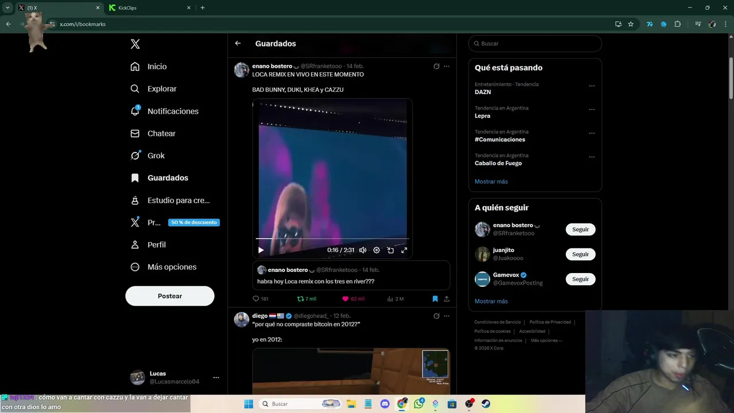Select Guardados in the sidebar
Screen dimensions: 734x413
coord(159,178)
